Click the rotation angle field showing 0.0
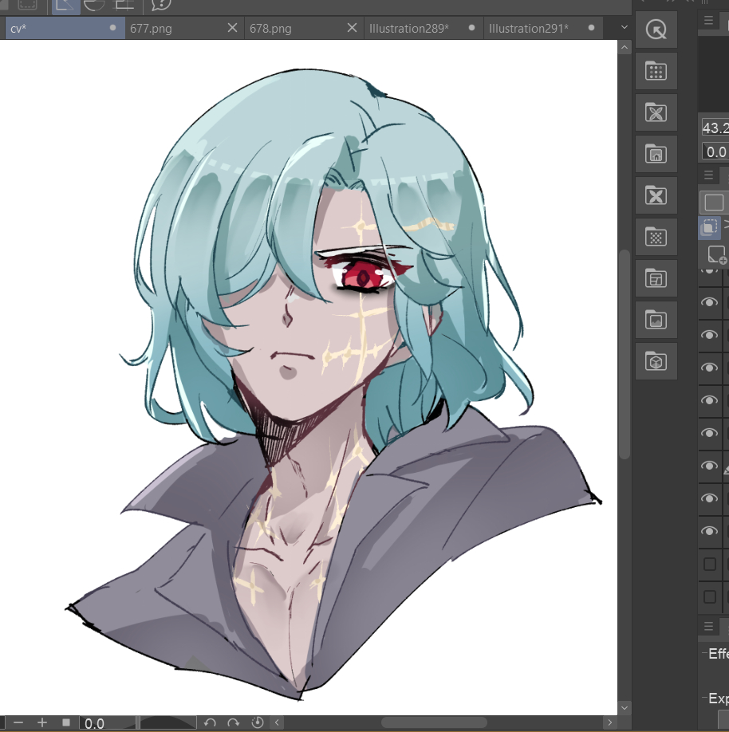The height and width of the screenshot is (732, 729). (104, 723)
